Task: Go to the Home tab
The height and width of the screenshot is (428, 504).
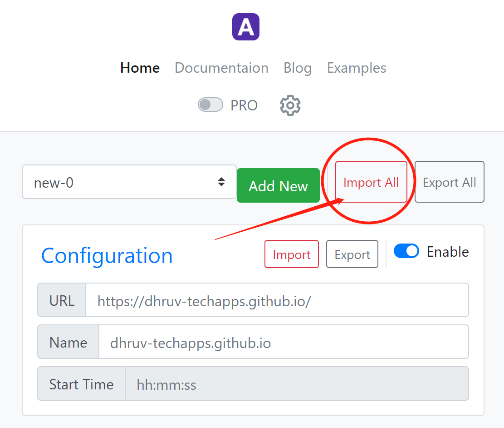Action: [x=140, y=68]
